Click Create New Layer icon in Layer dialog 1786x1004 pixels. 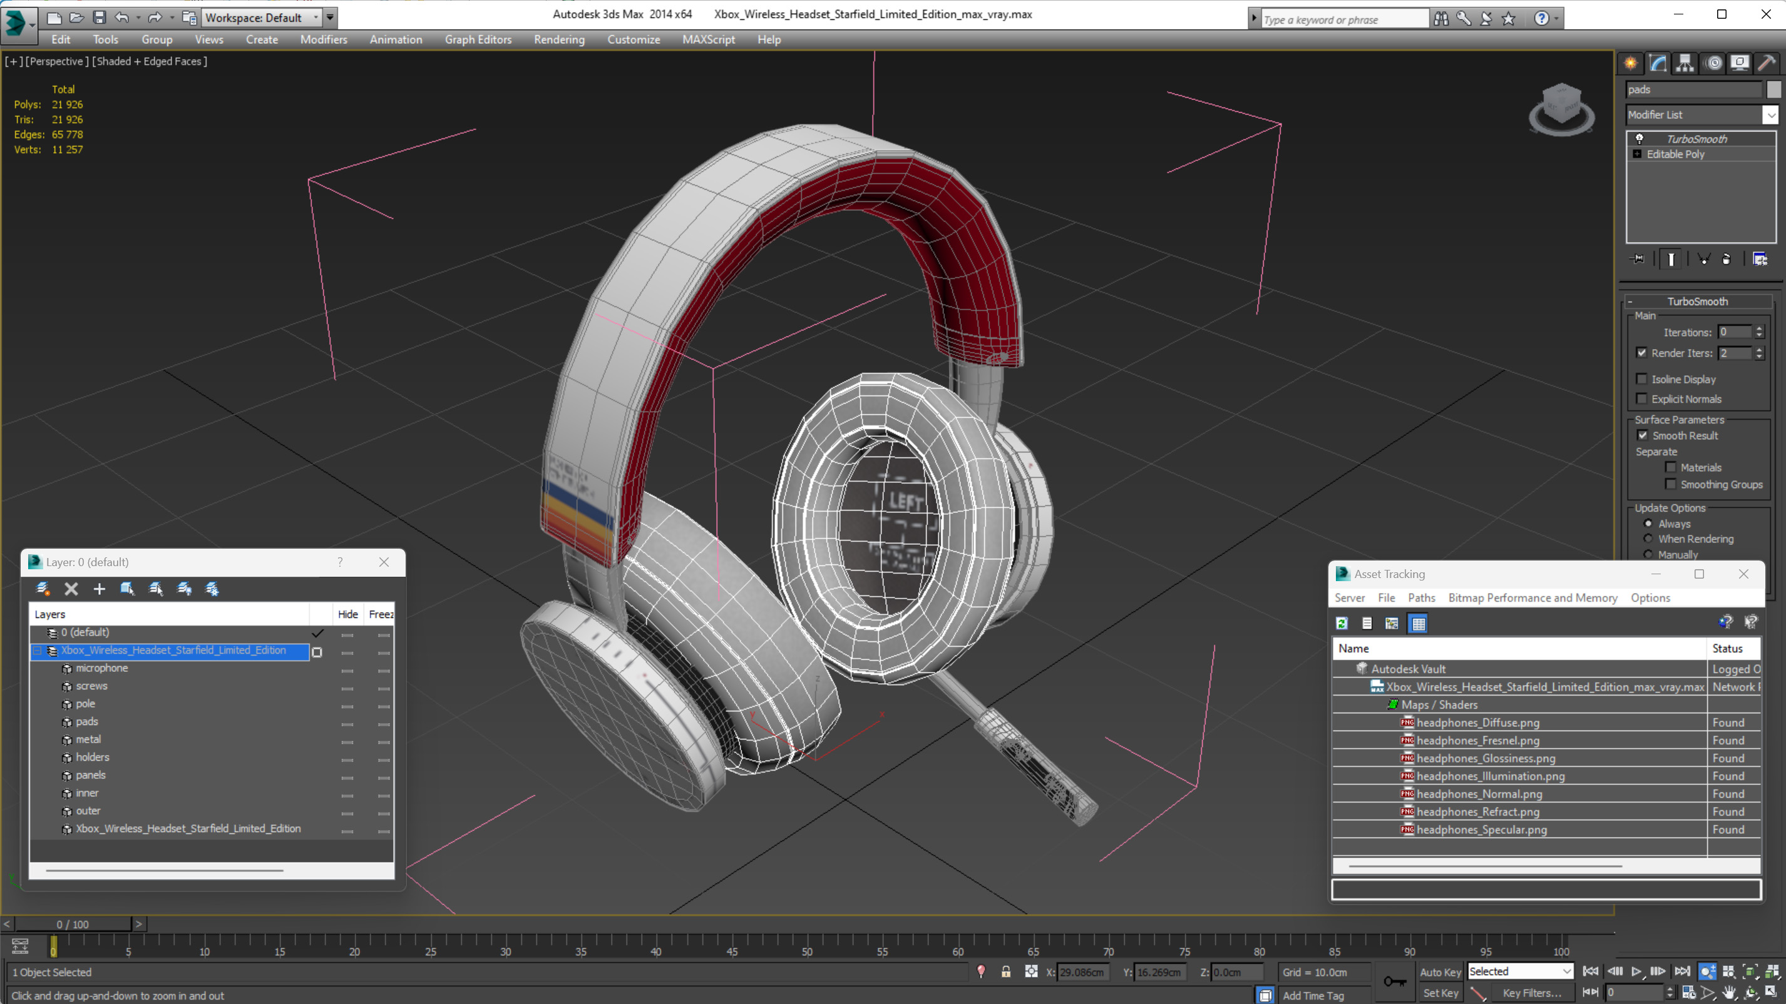click(43, 589)
